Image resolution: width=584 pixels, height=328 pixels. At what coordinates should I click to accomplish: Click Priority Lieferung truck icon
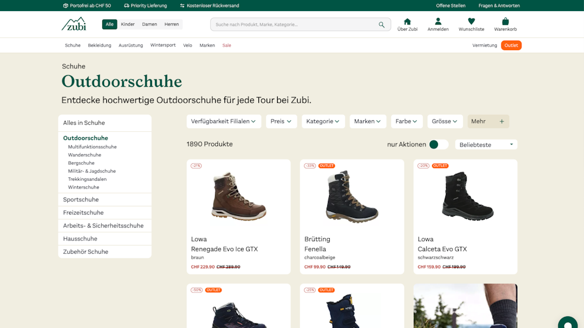click(x=127, y=6)
